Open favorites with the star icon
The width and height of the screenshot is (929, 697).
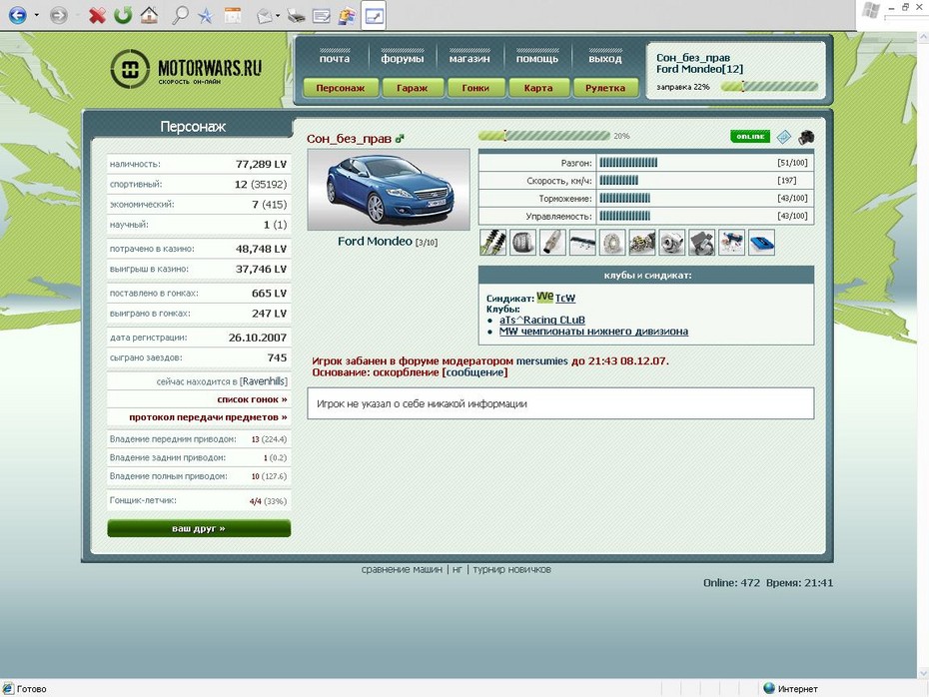pos(205,15)
